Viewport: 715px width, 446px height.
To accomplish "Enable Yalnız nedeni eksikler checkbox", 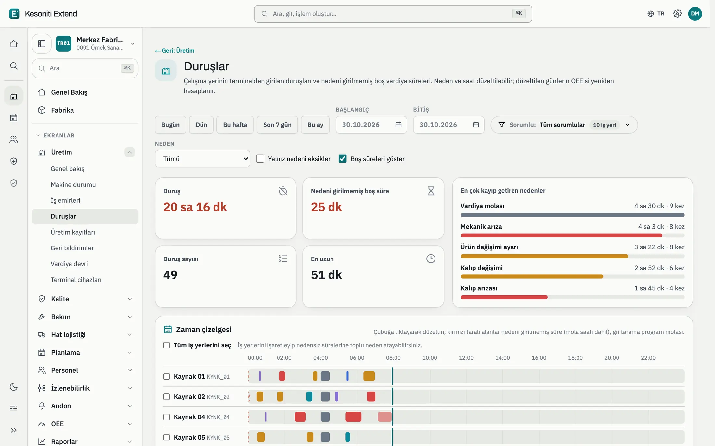I will tap(260, 159).
